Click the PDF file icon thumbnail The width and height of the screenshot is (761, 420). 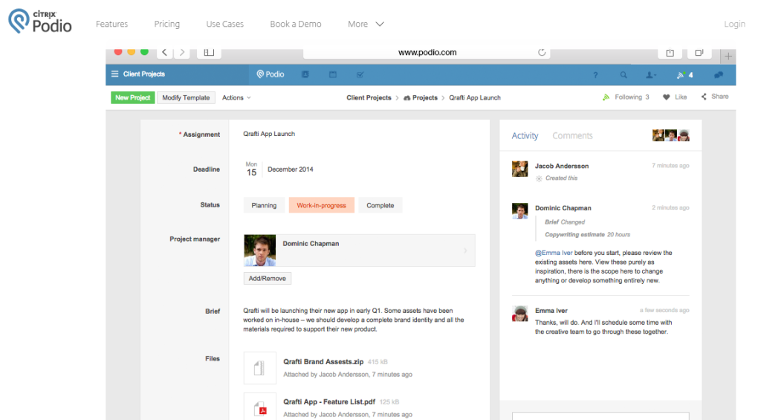click(x=259, y=407)
